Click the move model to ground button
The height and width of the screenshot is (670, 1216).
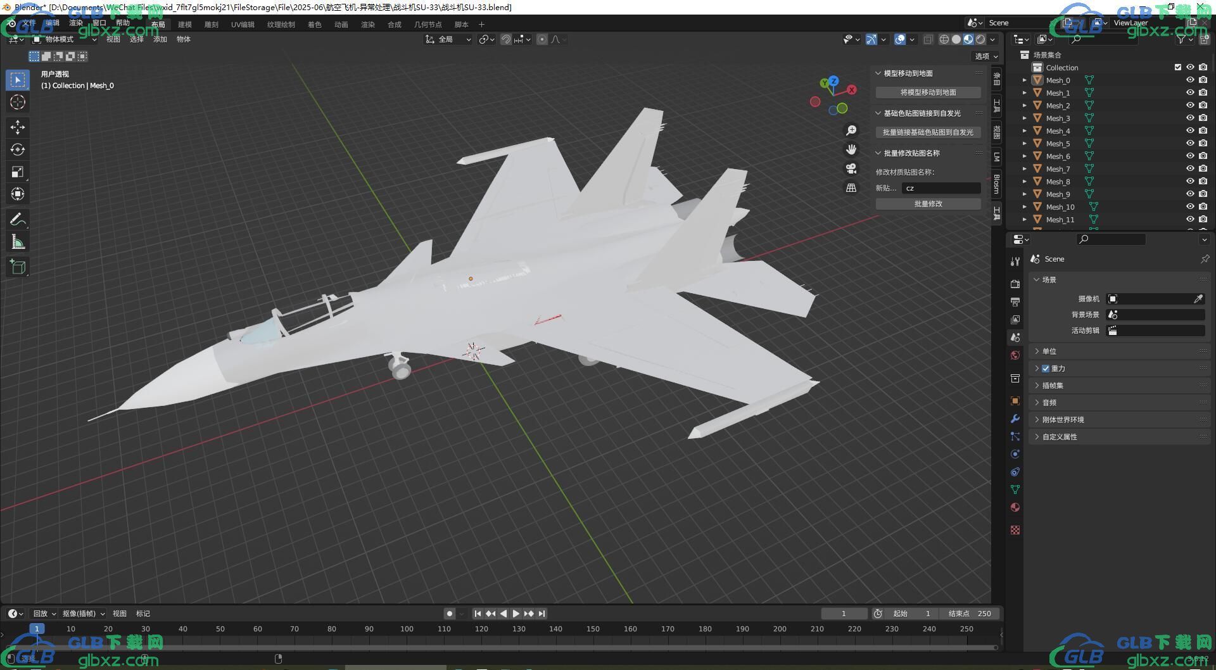tap(928, 92)
